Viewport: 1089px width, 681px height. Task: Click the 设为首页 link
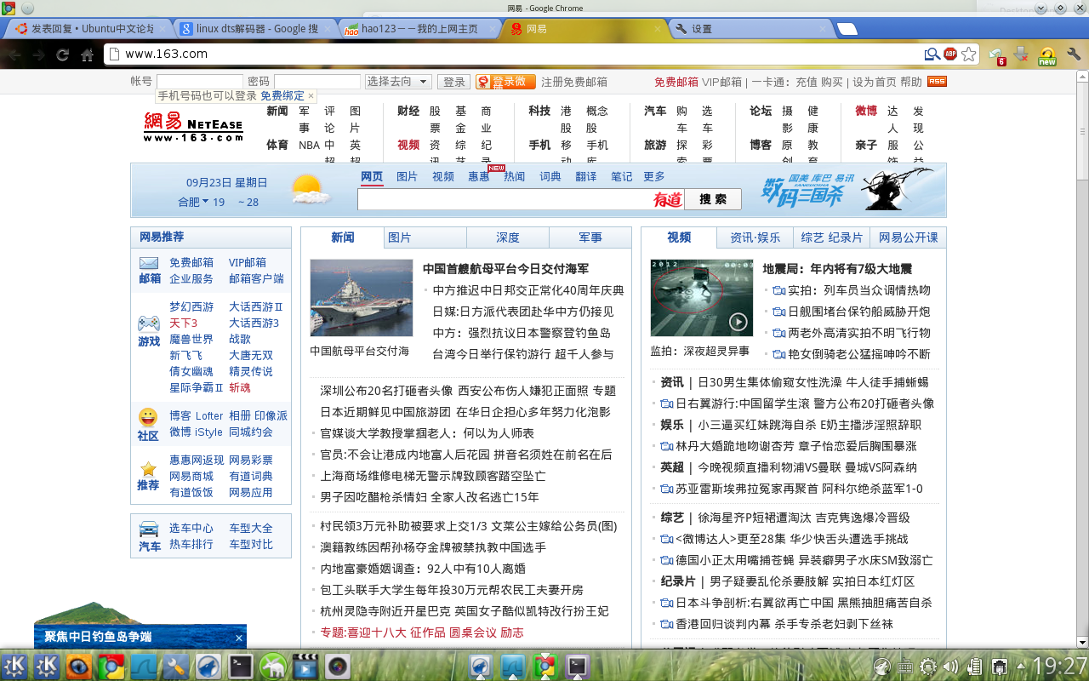(875, 82)
